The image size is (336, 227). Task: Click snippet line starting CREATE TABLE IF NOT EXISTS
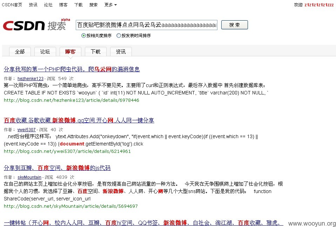(136, 93)
